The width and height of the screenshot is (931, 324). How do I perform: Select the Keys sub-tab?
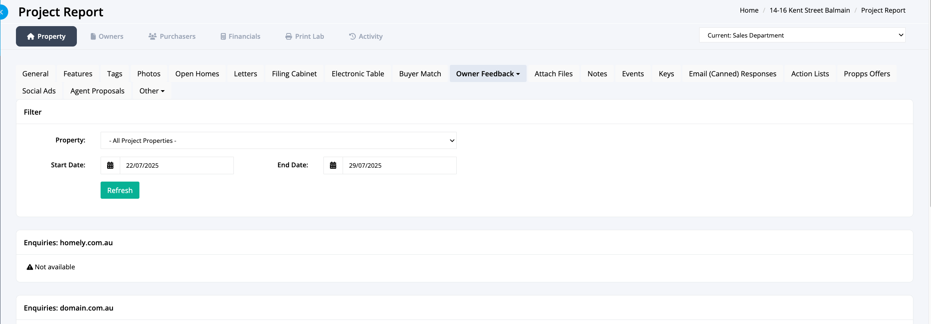[x=666, y=73]
